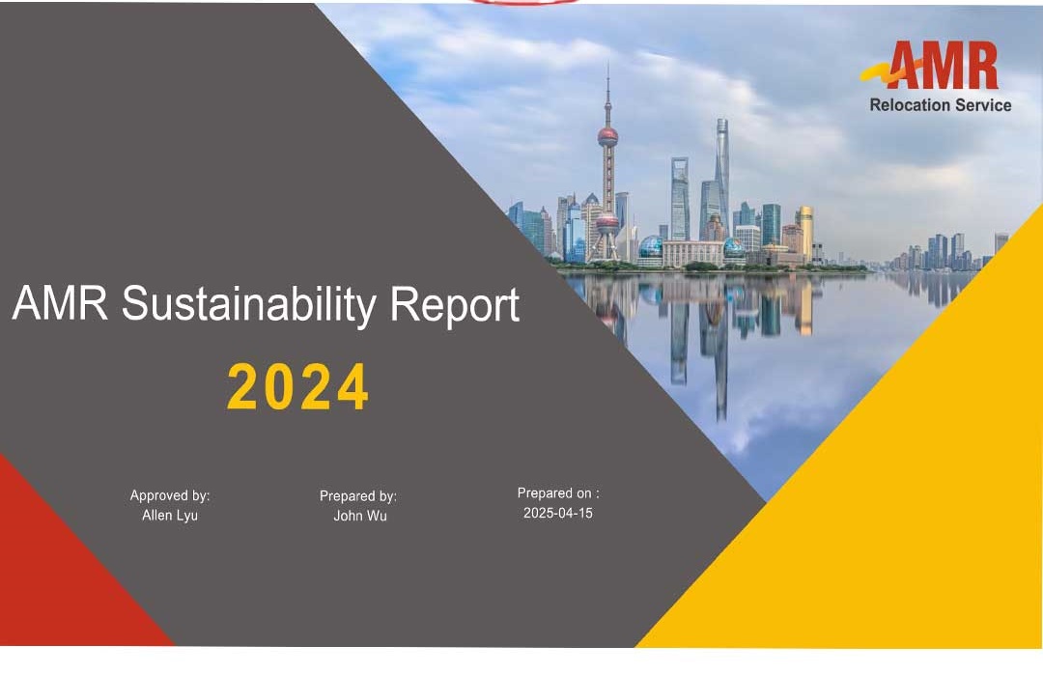Screen dimensions: 1043x674
Task: Select the "AMR Sustainability Report" title
Action: 266,304
